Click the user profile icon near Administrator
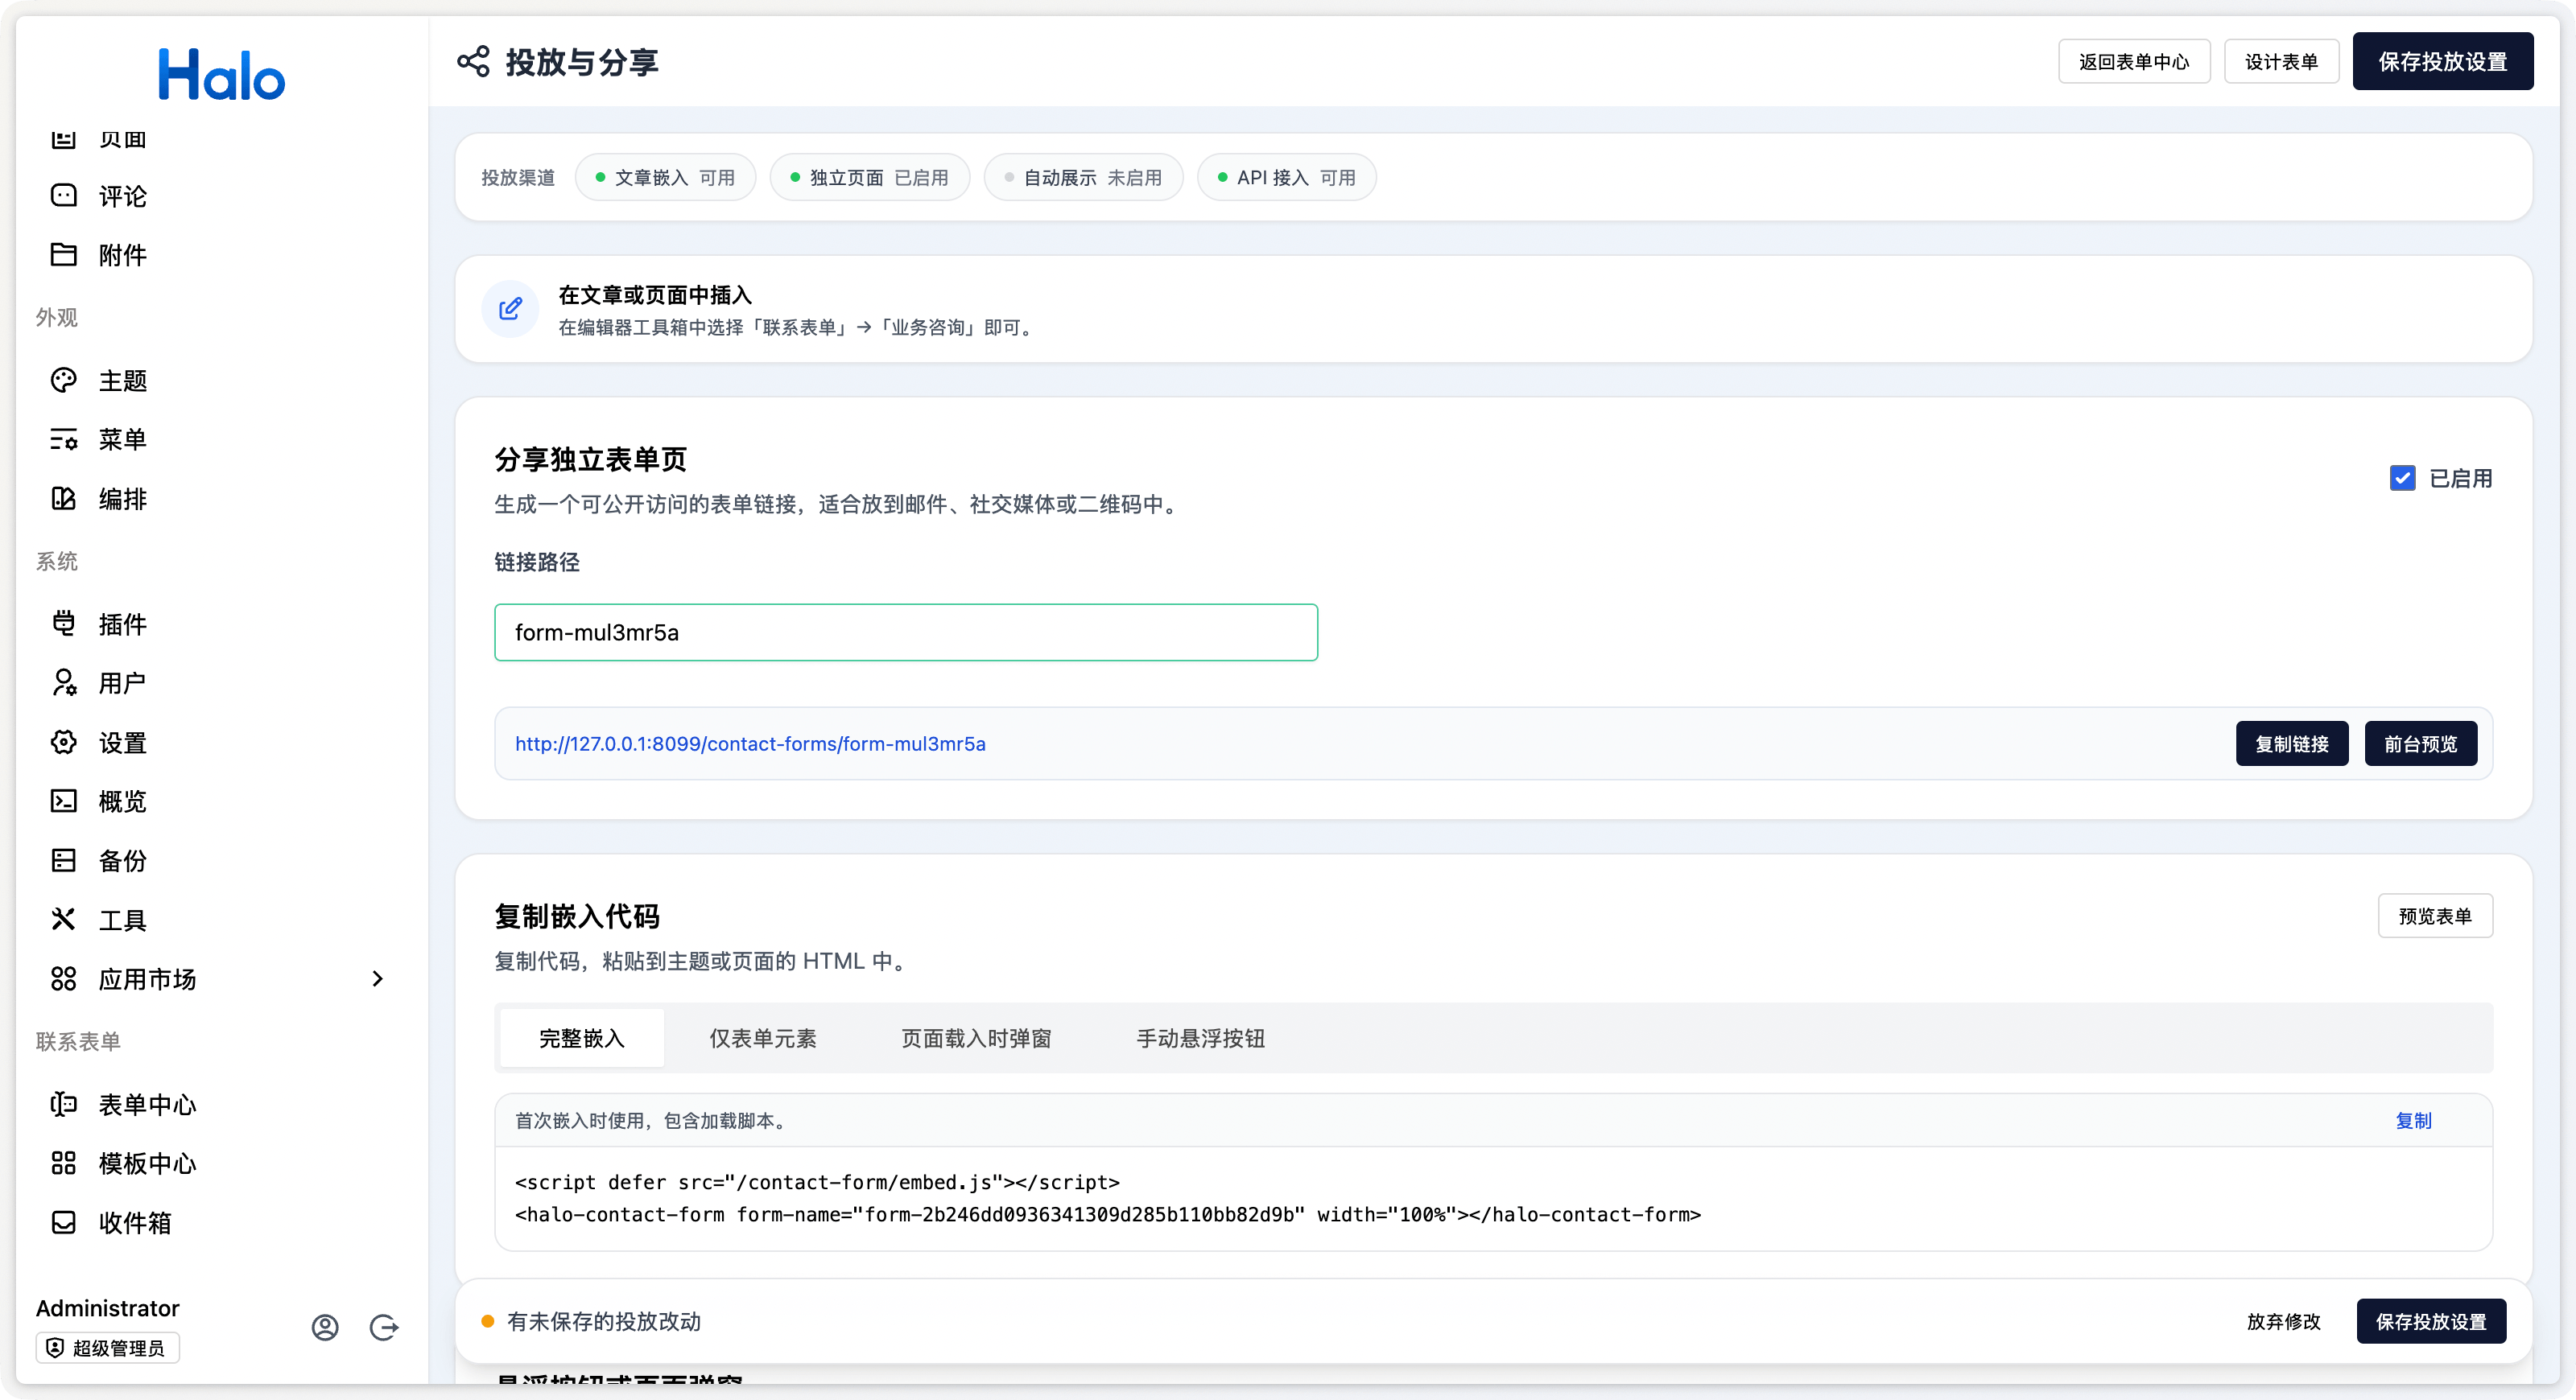The image size is (2576, 1400). coord(325,1327)
